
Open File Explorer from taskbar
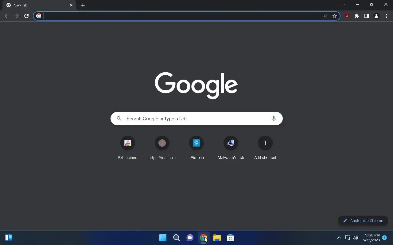(217, 238)
